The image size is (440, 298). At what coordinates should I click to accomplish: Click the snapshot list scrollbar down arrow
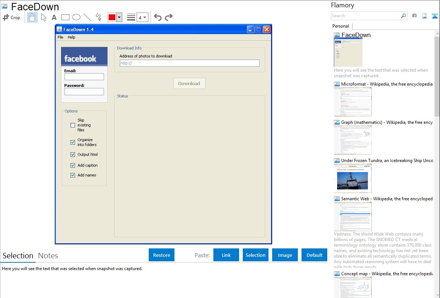(437, 295)
